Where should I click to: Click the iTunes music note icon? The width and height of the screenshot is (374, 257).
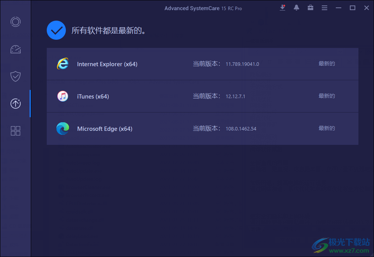tap(63, 96)
